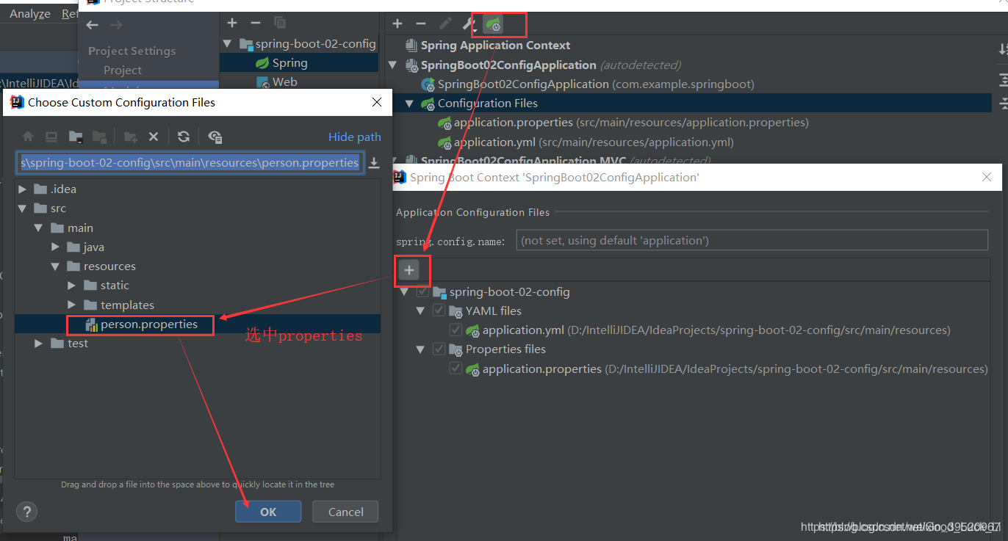Image resolution: width=1008 pixels, height=541 pixels.
Task: Select the static folder row
Action: point(198,286)
